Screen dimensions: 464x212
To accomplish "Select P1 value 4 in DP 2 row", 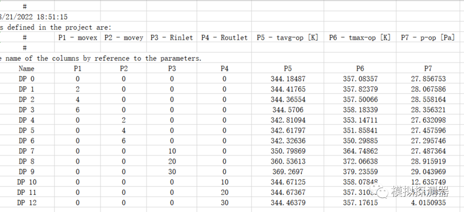I will tap(77, 99).
